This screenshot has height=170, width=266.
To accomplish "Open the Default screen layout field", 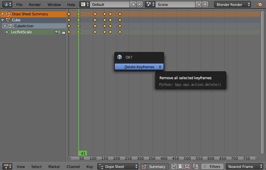I will [x=110, y=4].
